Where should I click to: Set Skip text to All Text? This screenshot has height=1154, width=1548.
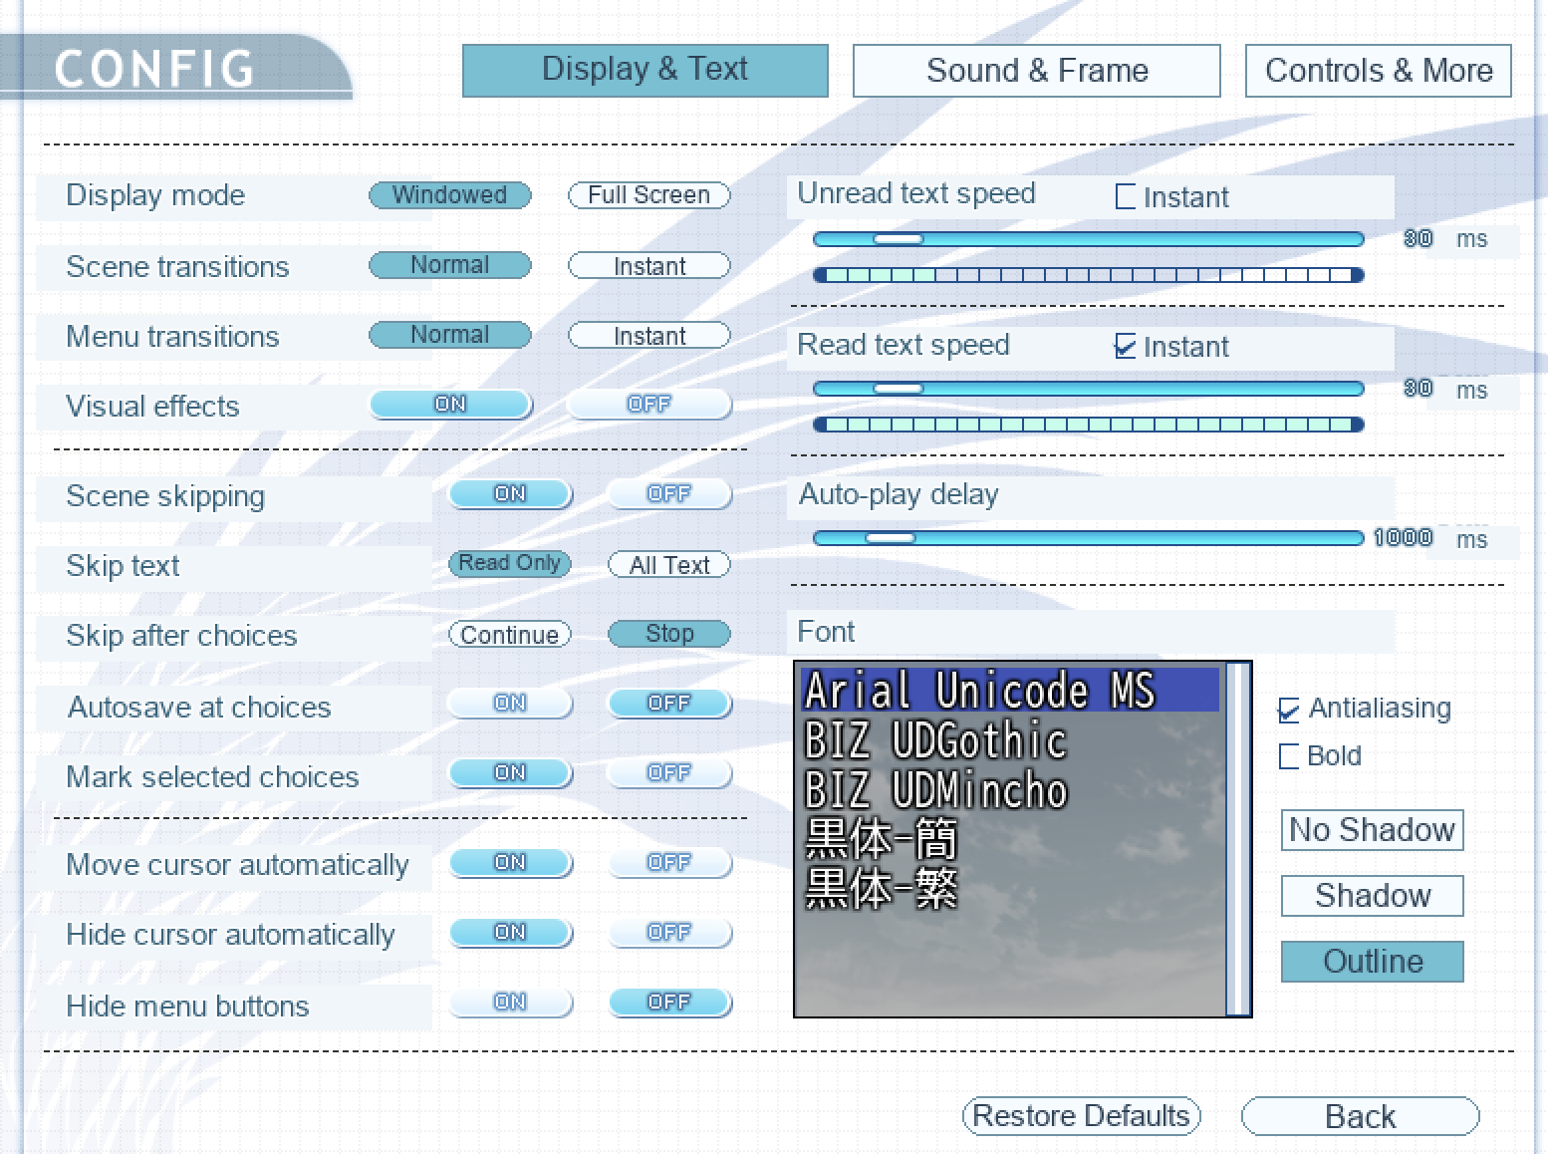(x=669, y=565)
